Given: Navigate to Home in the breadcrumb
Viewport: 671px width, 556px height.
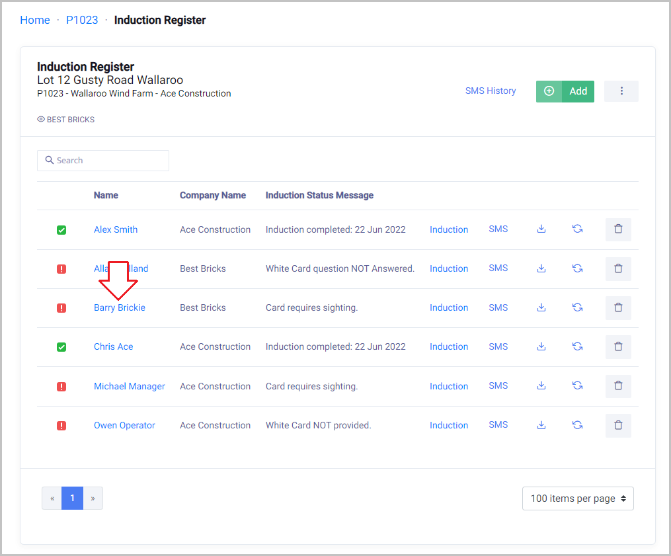Looking at the screenshot, I should (x=35, y=20).
